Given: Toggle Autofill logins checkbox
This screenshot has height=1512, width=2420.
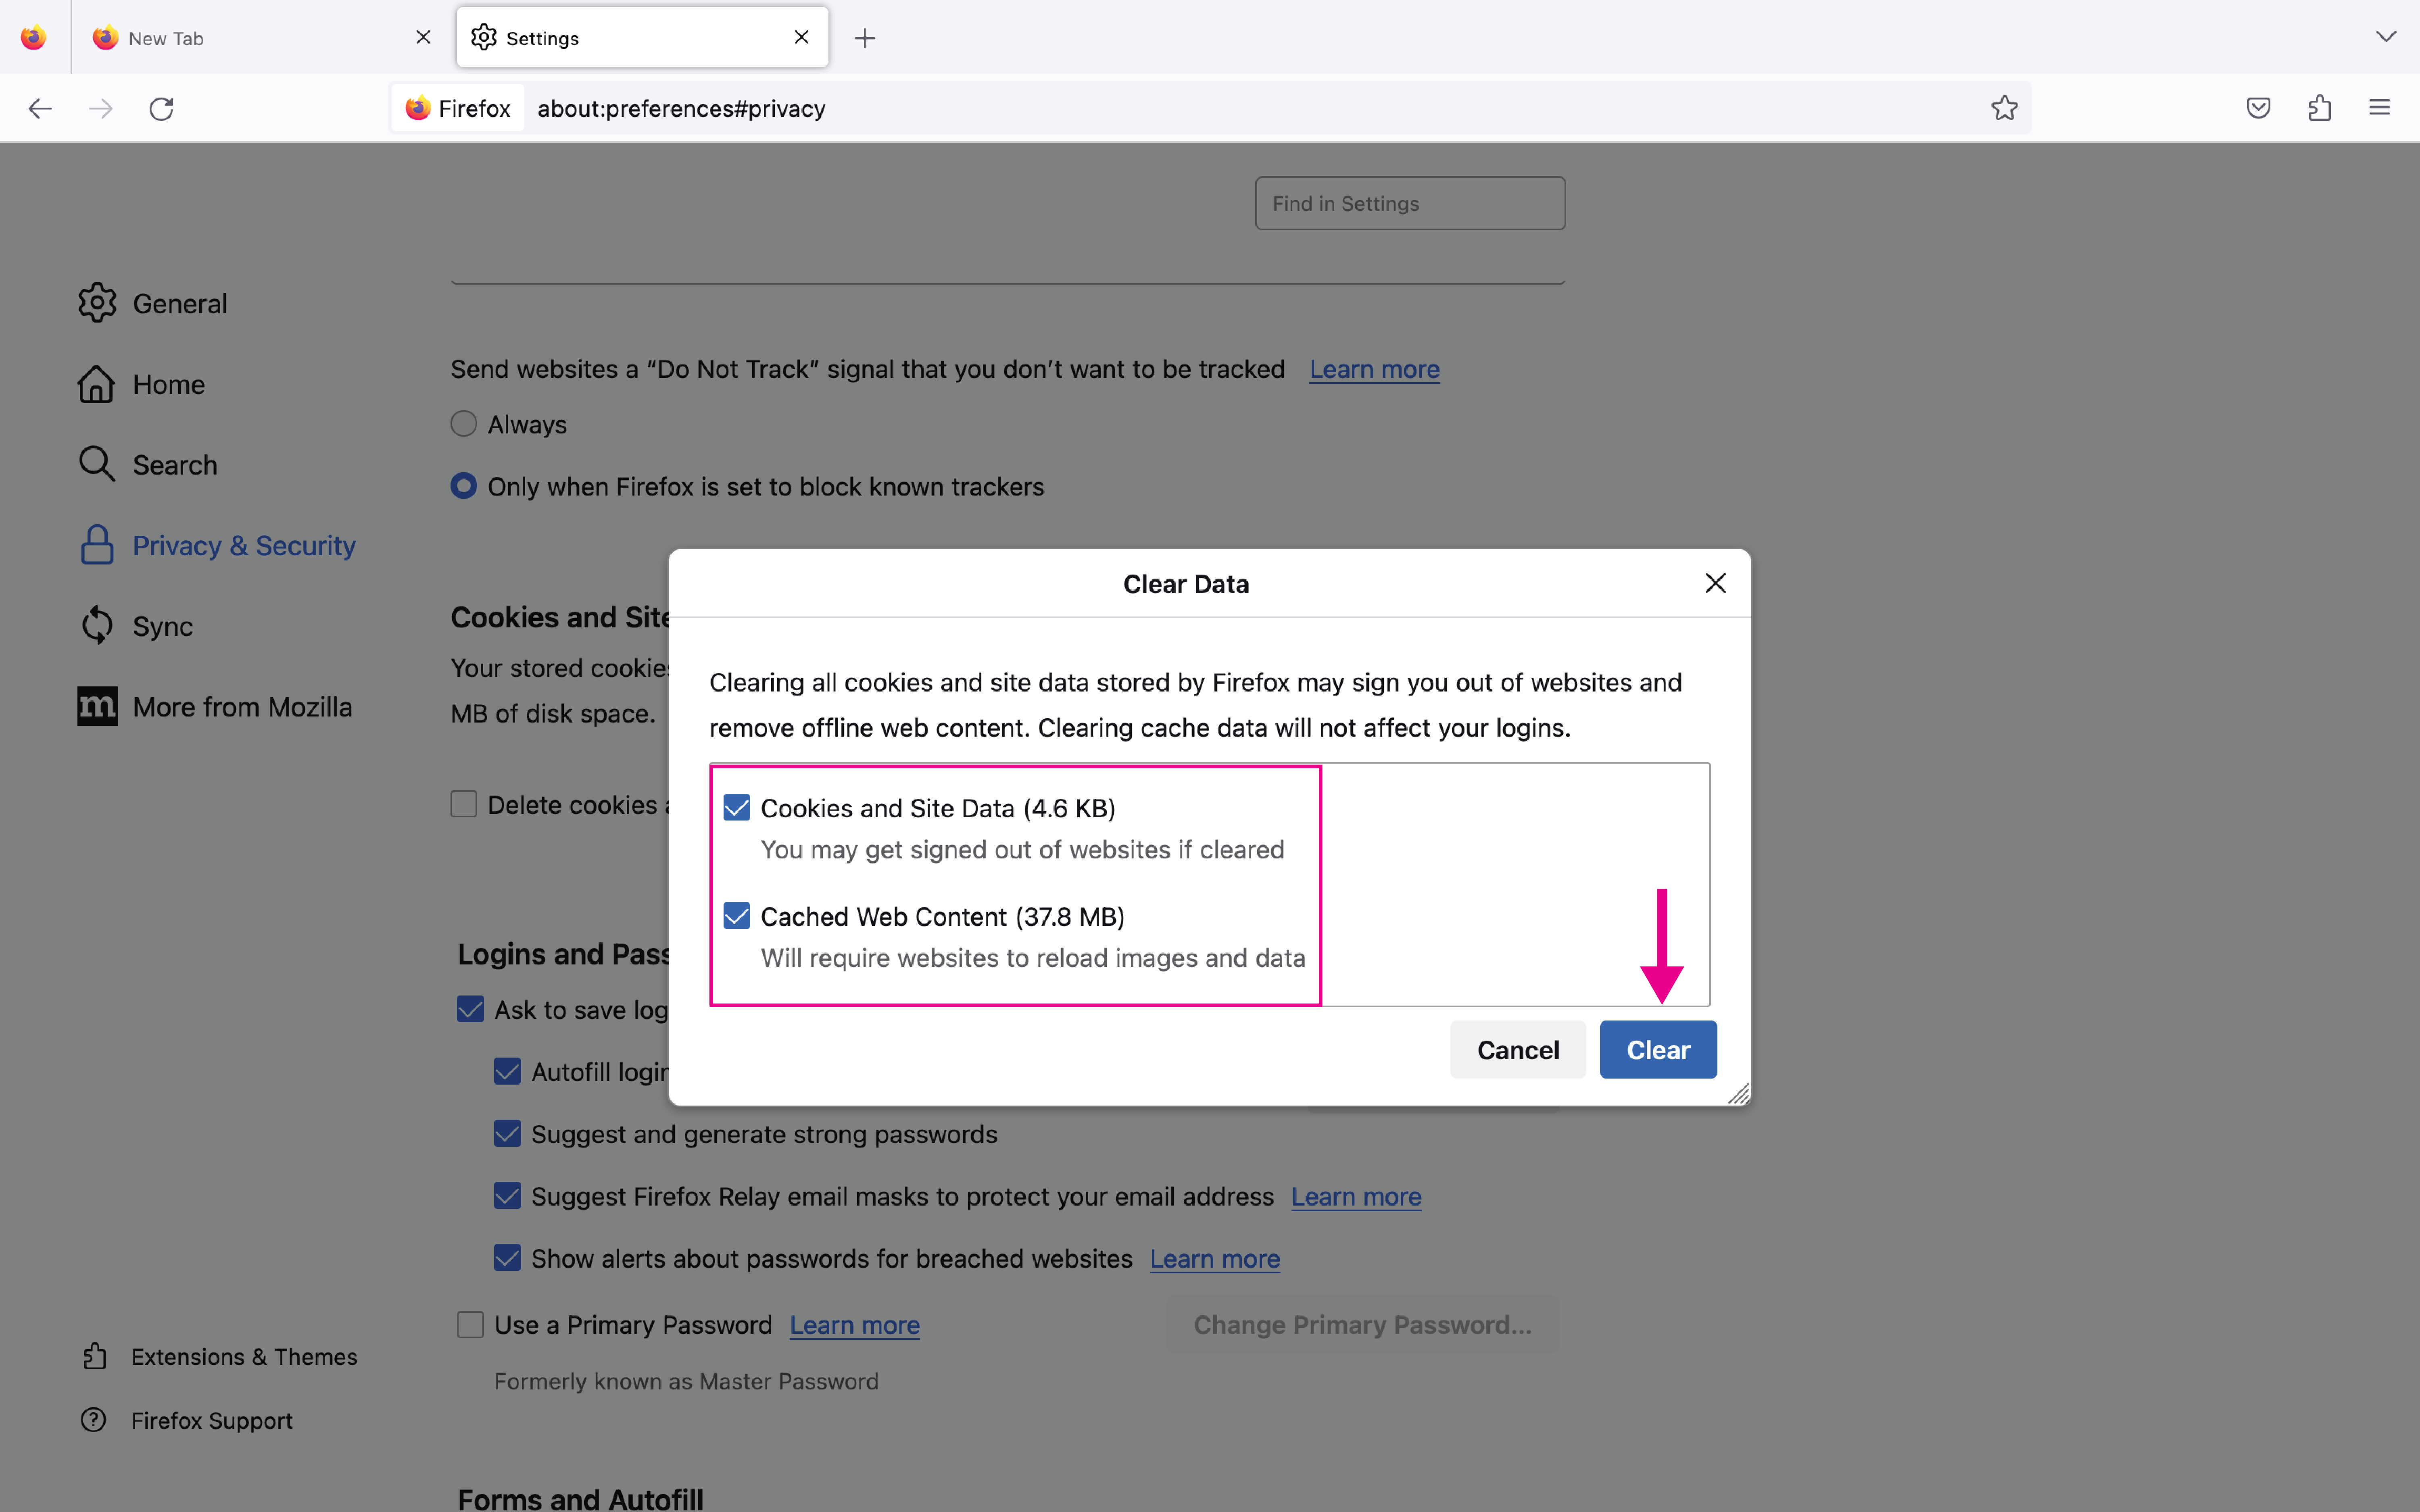Looking at the screenshot, I should point(508,1071).
